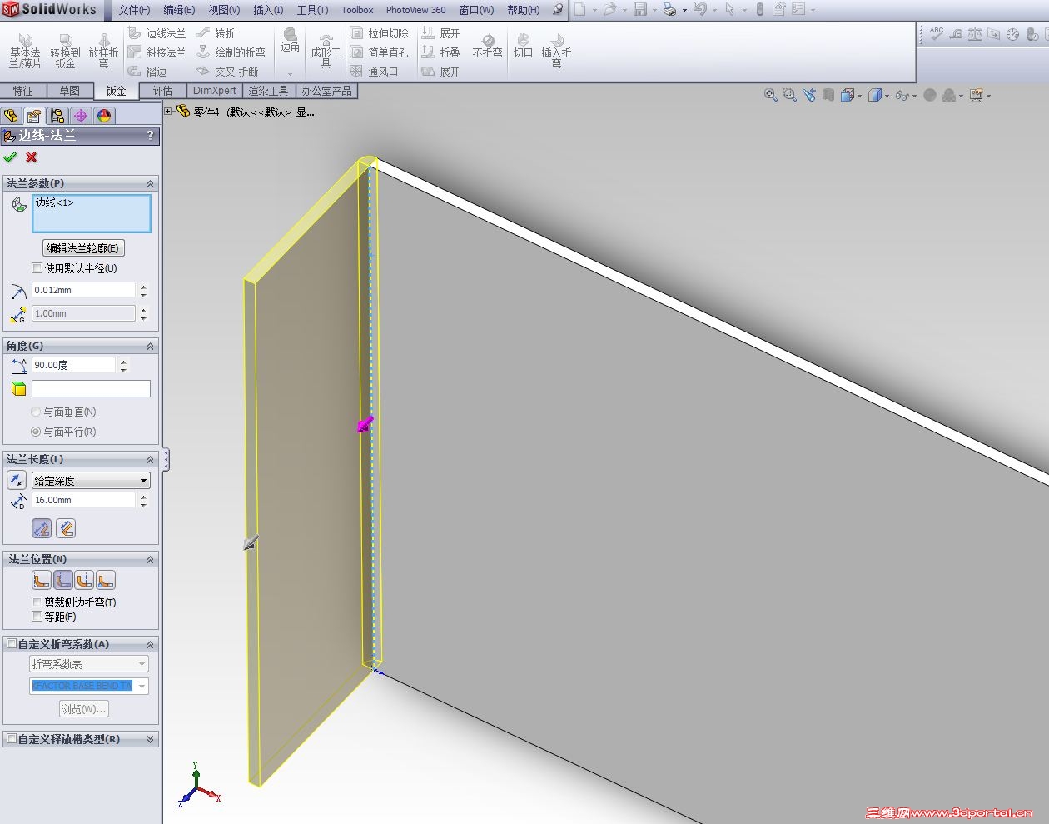Switch to the 草图 sketch tab
Screen dimensions: 1049x824
[x=70, y=91]
